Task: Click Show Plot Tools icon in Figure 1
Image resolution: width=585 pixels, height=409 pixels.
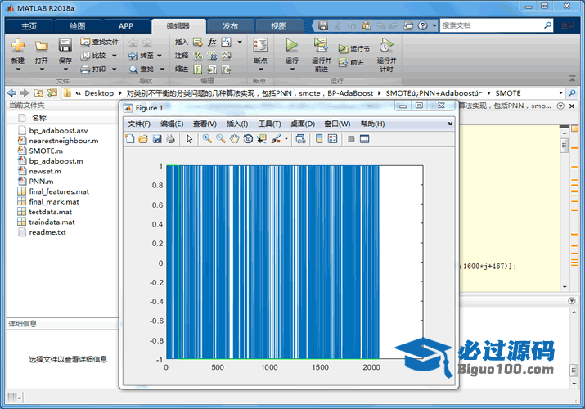Action: click(x=365, y=139)
